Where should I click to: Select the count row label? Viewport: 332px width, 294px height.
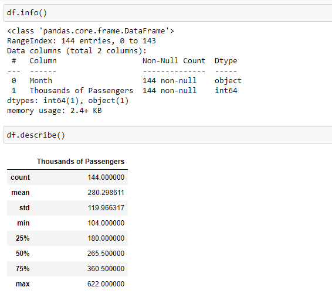click(x=21, y=177)
